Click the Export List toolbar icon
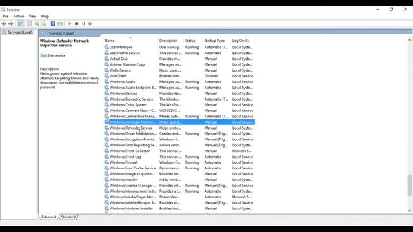Viewport: 413px width, 232px height. (44, 24)
